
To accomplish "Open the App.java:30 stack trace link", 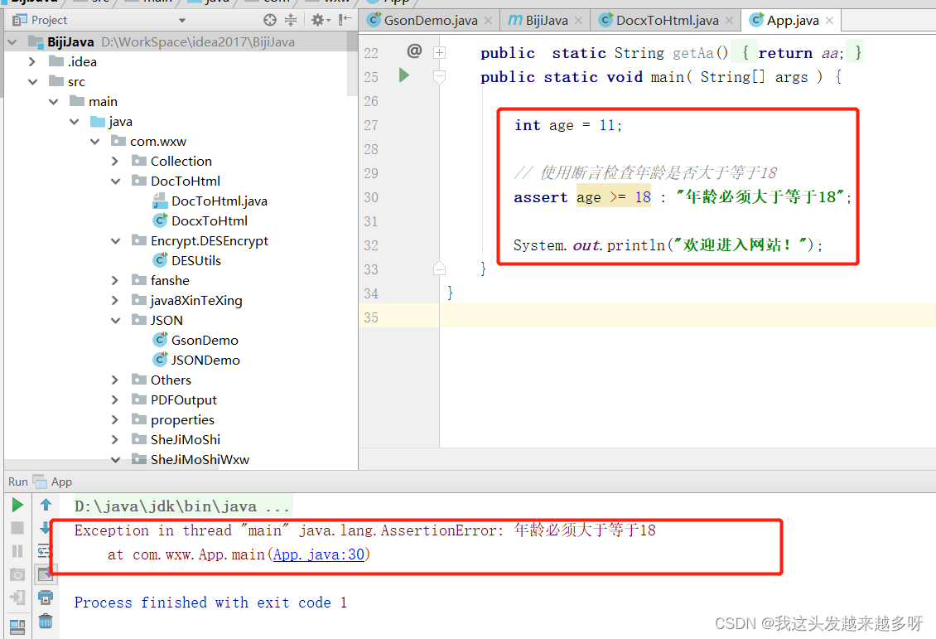I will (x=319, y=554).
